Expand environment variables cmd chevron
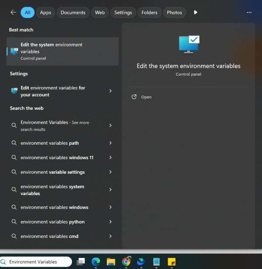 tap(110, 236)
